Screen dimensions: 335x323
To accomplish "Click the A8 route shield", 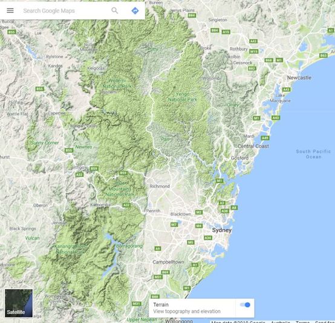I will (x=234, y=207).
